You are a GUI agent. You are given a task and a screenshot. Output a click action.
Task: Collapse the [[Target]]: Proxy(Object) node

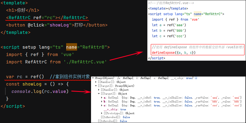click(96, 86)
